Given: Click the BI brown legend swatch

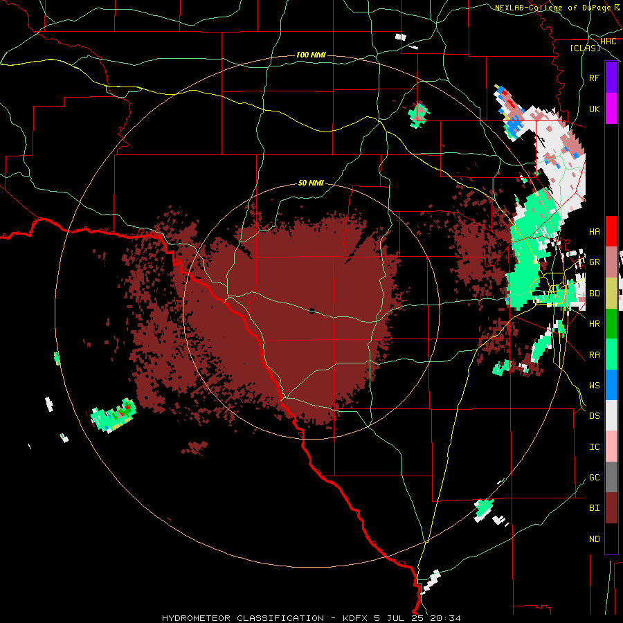Looking at the screenshot, I should [x=611, y=508].
